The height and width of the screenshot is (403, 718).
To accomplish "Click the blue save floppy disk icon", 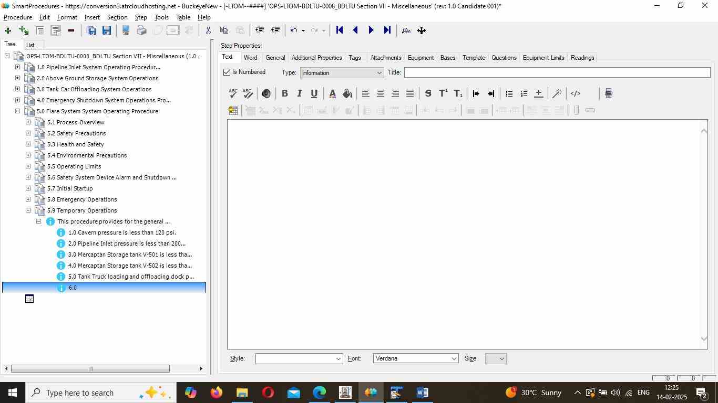I will (x=107, y=30).
